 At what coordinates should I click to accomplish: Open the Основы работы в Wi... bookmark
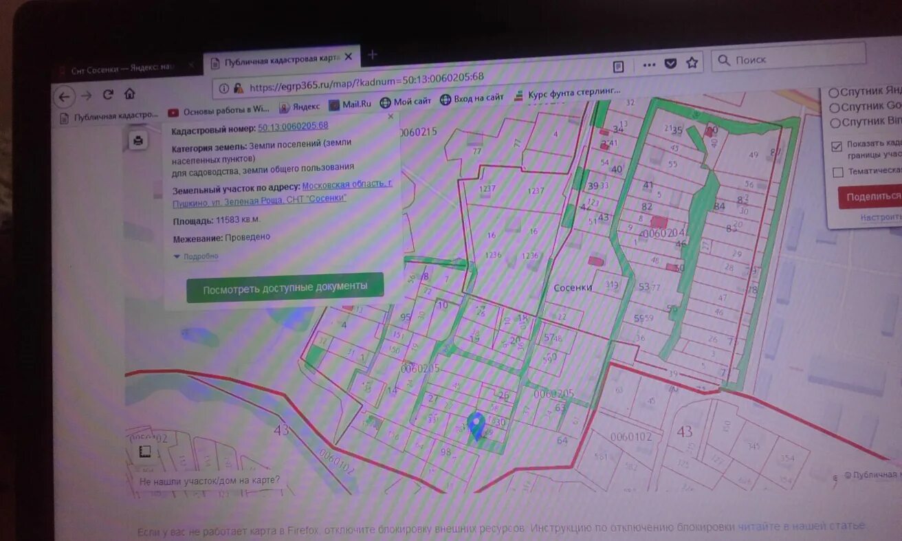(219, 111)
